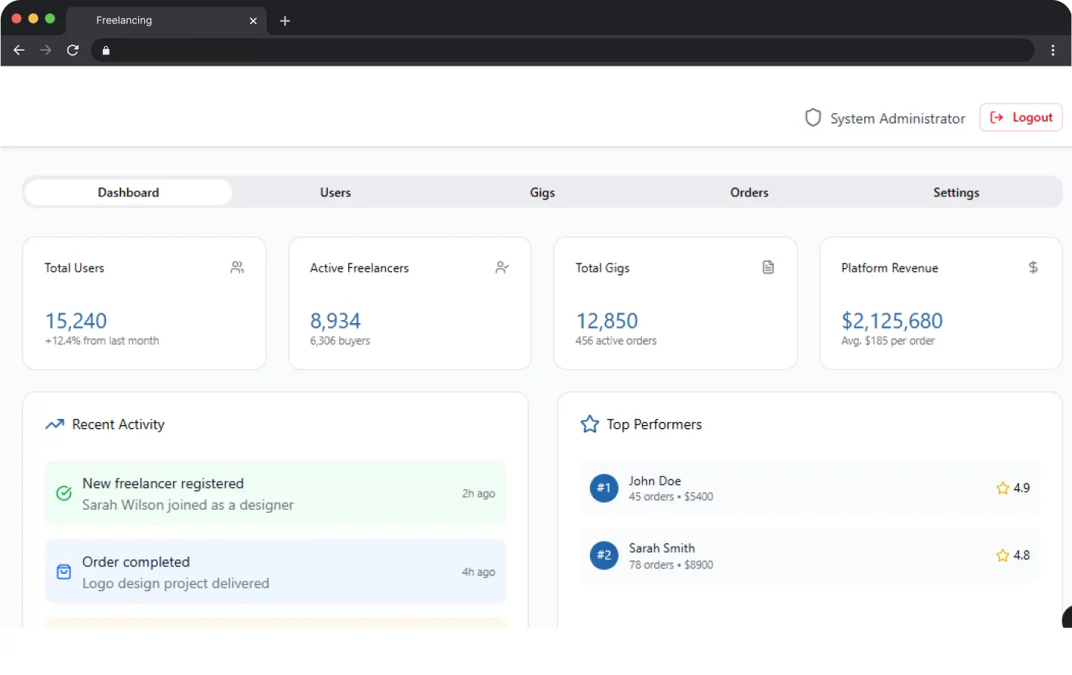Viewport: 1072px width, 675px height.
Task: Click the $2,125,680 revenue value
Action: pos(892,321)
